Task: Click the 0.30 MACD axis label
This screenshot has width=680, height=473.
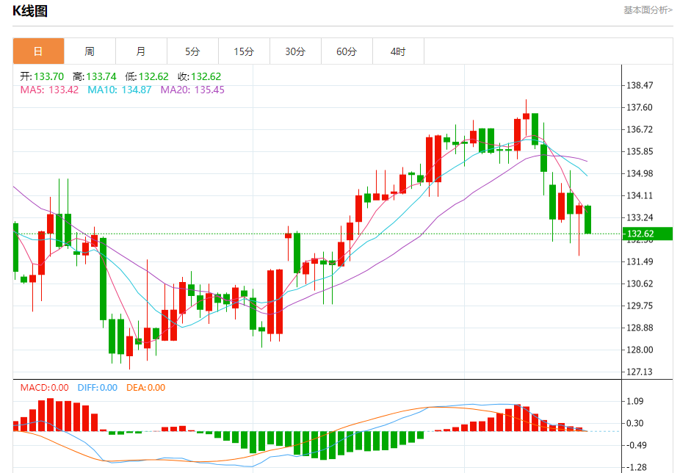Action: (x=635, y=423)
